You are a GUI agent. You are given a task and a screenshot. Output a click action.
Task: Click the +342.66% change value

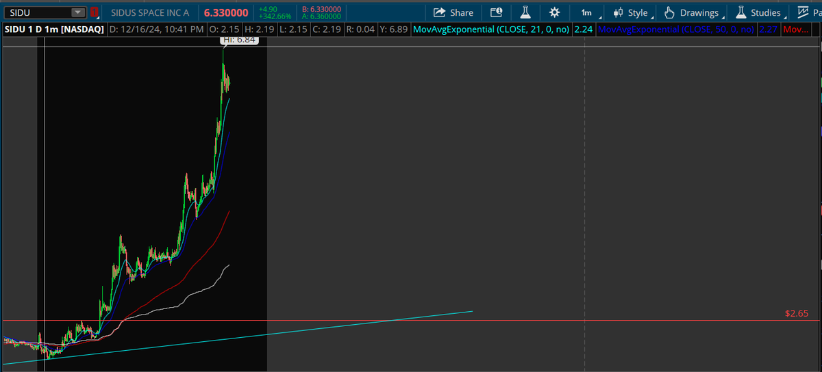pos(275,16)
